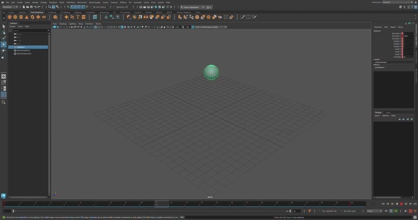The image size is (418, 220).
Task: Open viewport Shading menu
Action: pyautogui.click(x=63, y=24)
